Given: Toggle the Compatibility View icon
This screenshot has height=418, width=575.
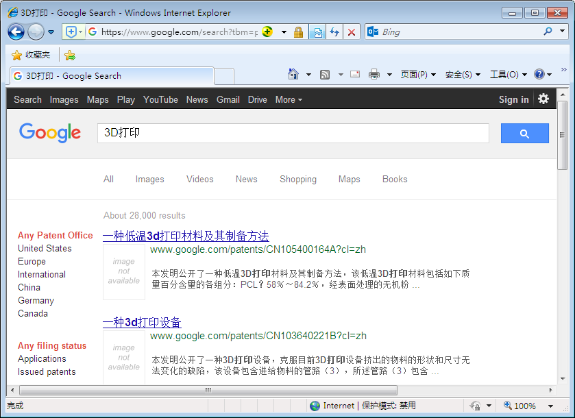Looking at the screenshot, I should coord(317,32).
